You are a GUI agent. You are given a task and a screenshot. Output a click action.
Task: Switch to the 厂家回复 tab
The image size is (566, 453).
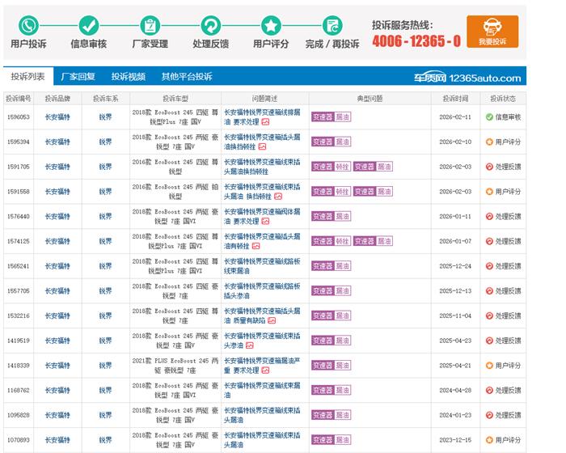coord(78,77)
